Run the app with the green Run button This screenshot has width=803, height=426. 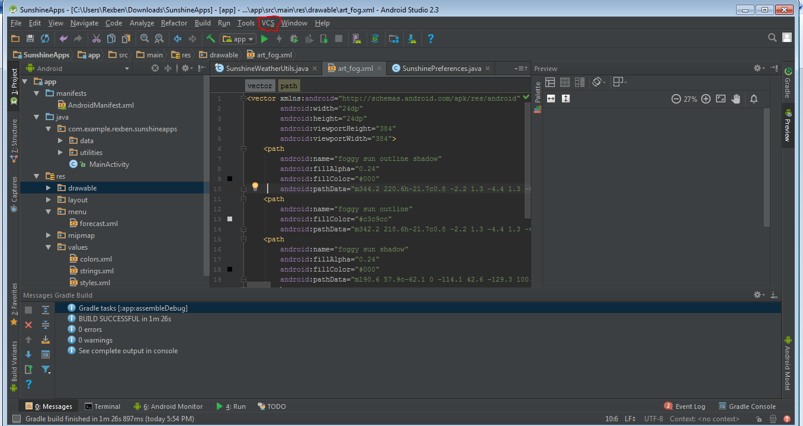[264, 39]
